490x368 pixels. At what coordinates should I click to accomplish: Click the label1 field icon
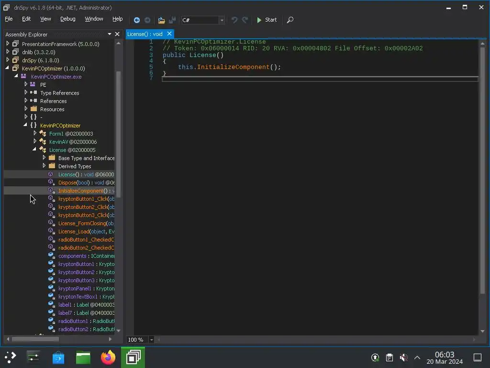click(52, 304)
